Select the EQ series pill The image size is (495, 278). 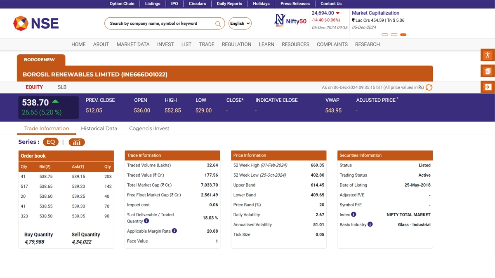point(51,142)
